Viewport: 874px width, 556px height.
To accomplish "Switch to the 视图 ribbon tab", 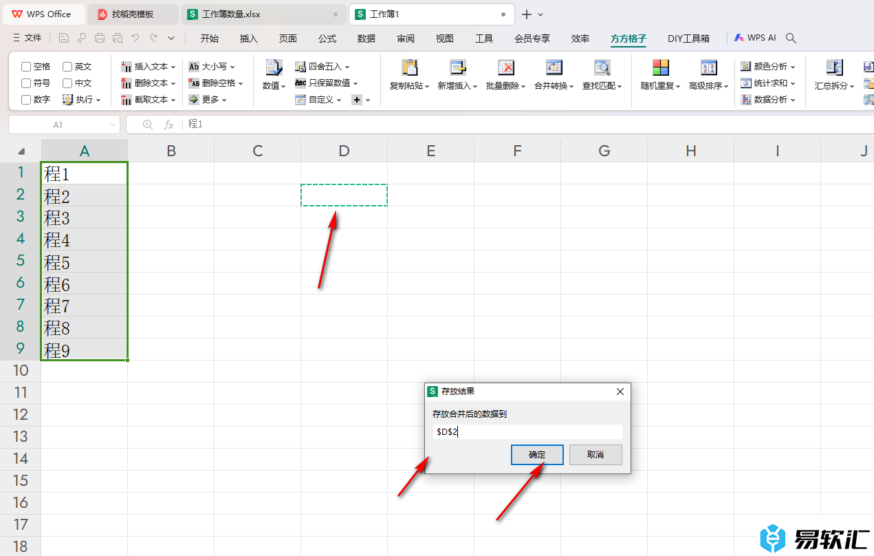I will tap(445, 39).
